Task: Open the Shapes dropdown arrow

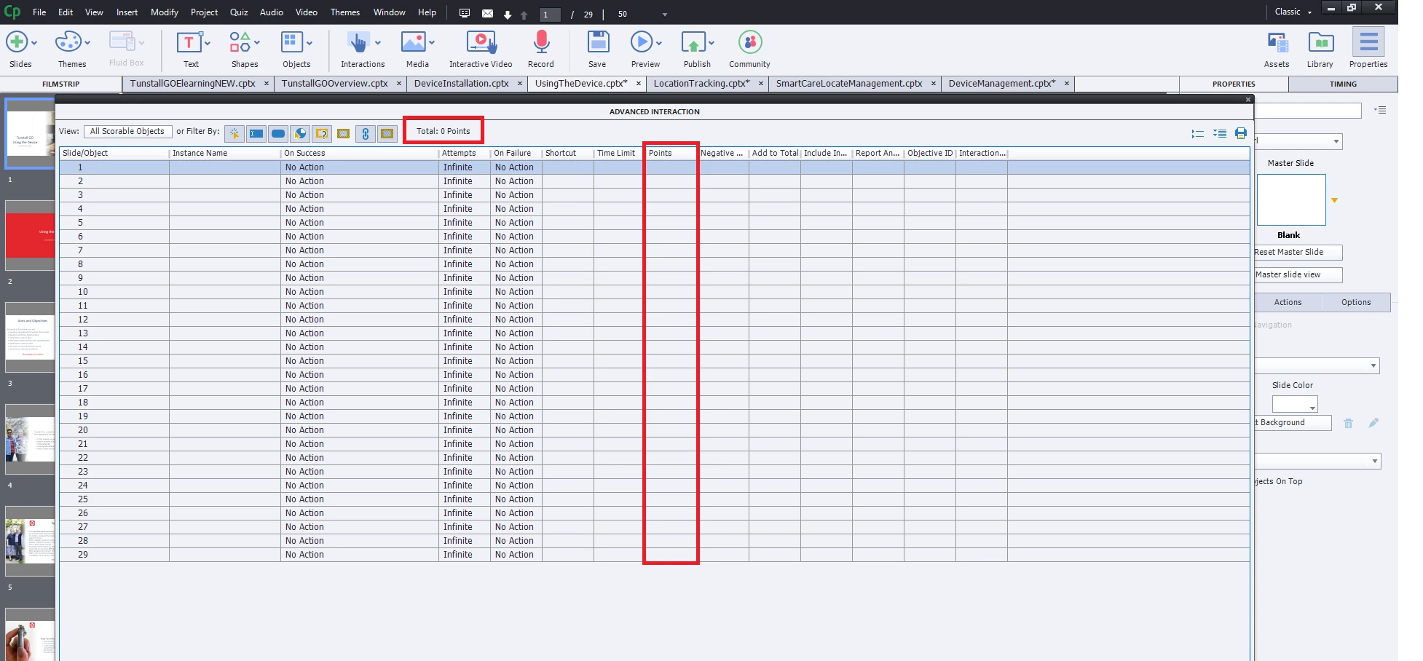Action: [257, 43]
